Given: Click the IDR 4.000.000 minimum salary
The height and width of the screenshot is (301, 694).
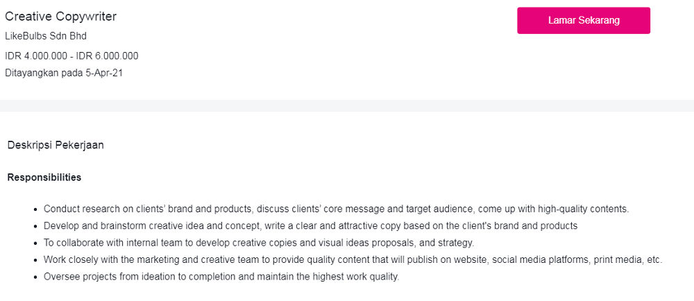Looking at the screenshot, I should (36, 56).
